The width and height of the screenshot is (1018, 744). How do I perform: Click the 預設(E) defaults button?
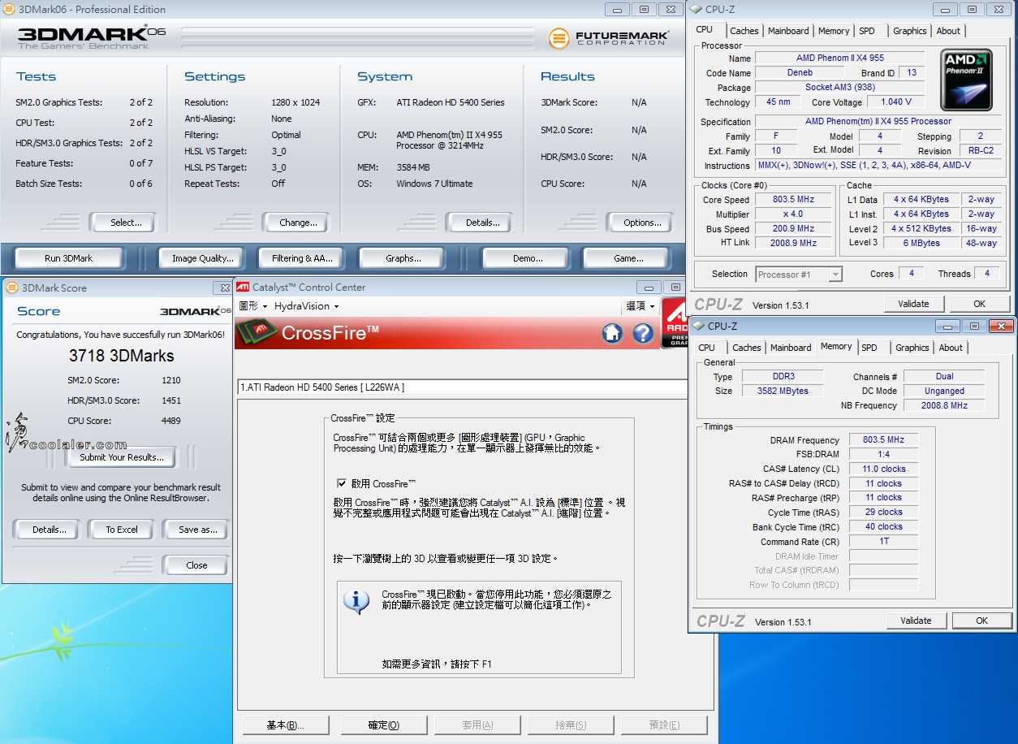pyautogui.click(x=665, y=725)
